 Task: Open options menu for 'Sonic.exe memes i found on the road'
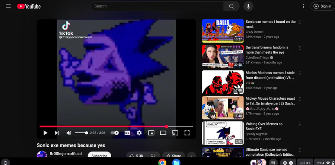click(x=300, y=22)
